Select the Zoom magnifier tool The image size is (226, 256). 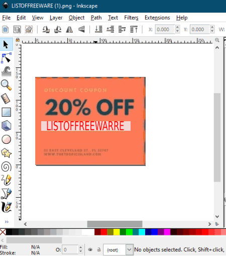(6, 85)
